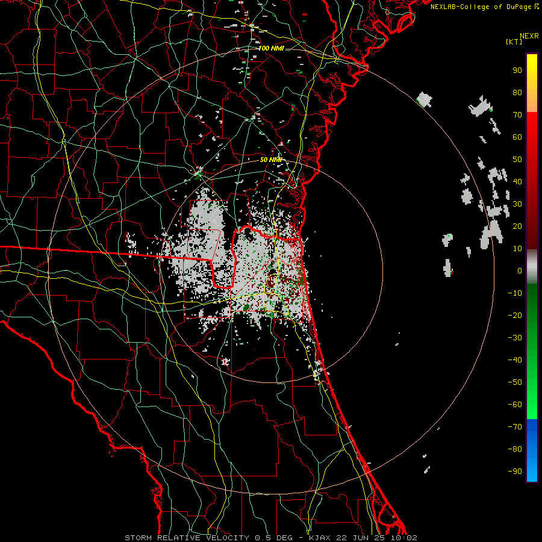Click the 10 value on the velocity scale
Viewport: 542px width, 542px height.
517,249
